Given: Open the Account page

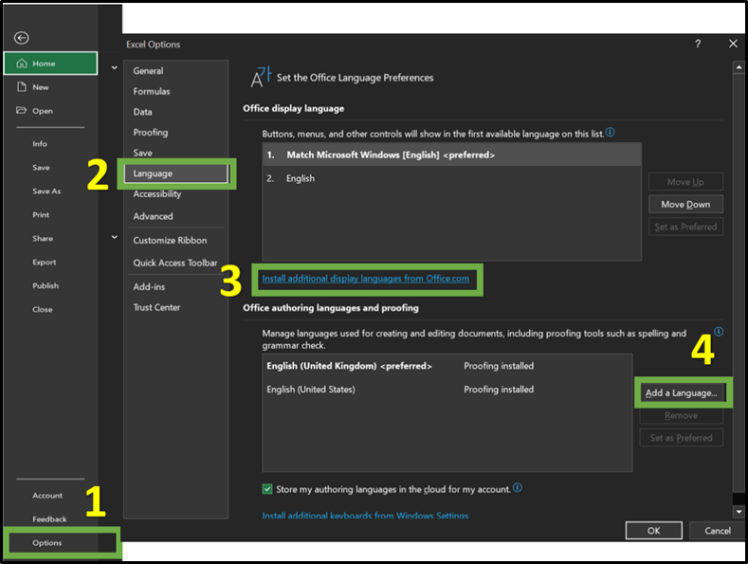Looking at the screenshot, I should pos(47,496).
